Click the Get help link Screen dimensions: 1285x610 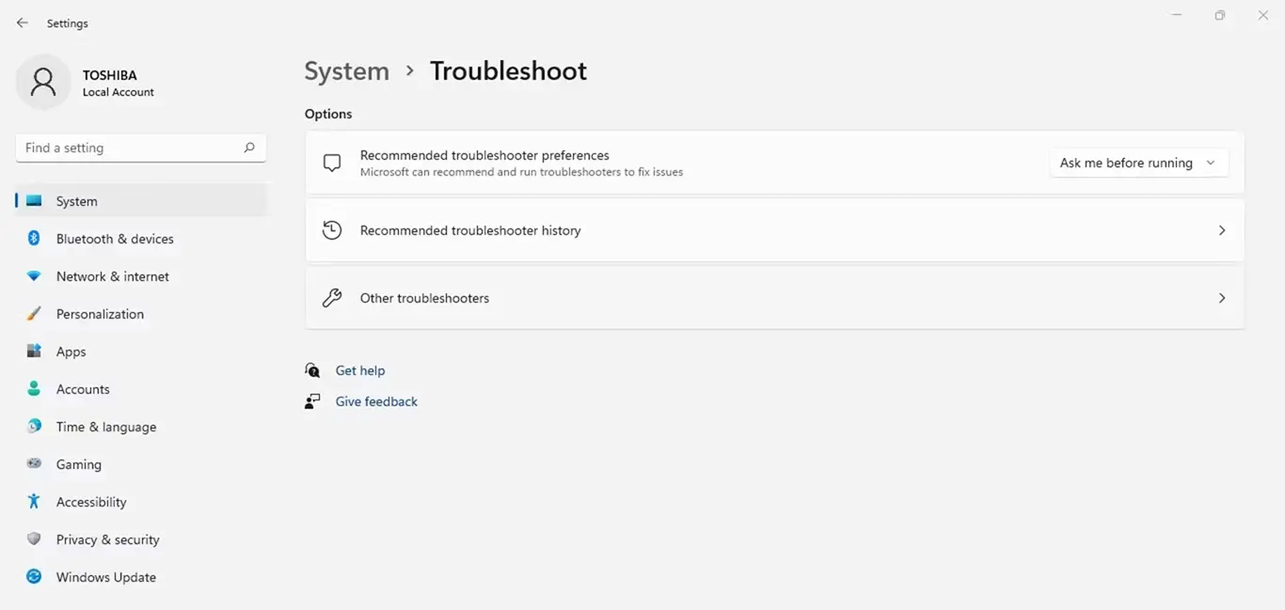pyautogui.click(x=360, y=370)
